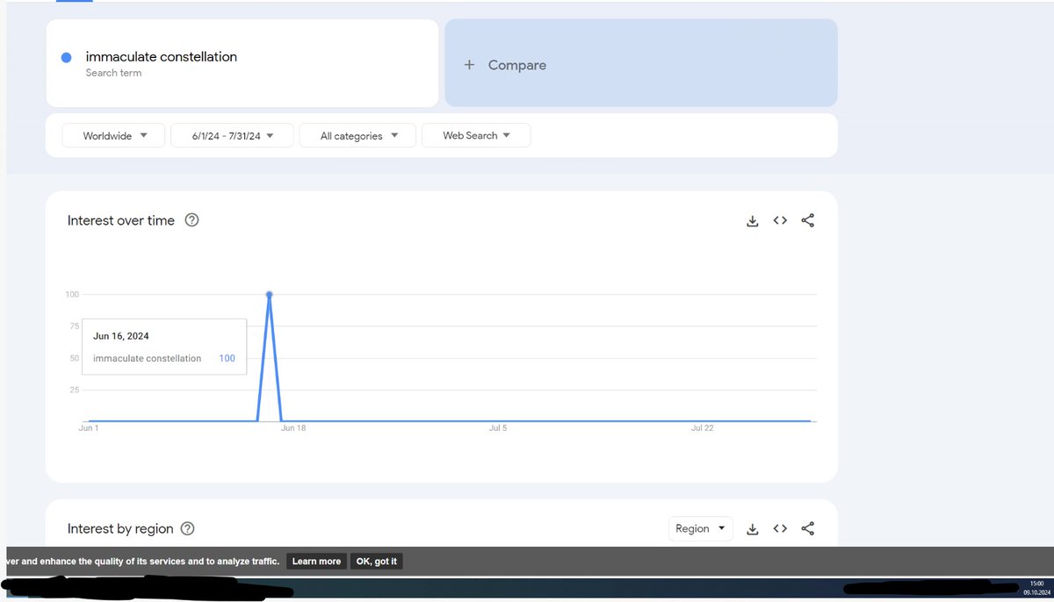The width and height of the screenshot is (1054, 602).
Task: Open the All categories dropdown
Action: pos(357,136)
